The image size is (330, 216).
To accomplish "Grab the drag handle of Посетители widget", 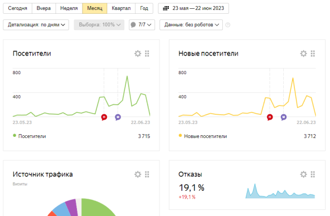I will click(147, 54).
